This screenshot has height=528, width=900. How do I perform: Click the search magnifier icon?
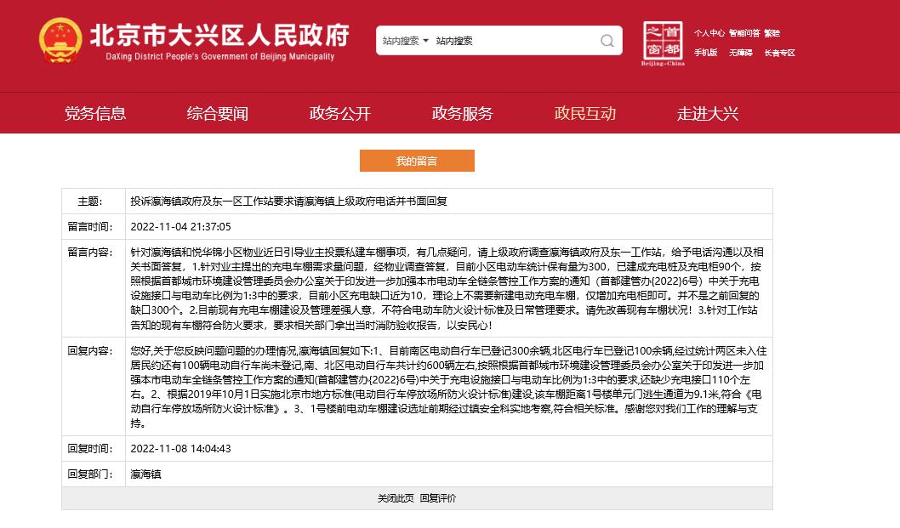[x=607, y=41]
